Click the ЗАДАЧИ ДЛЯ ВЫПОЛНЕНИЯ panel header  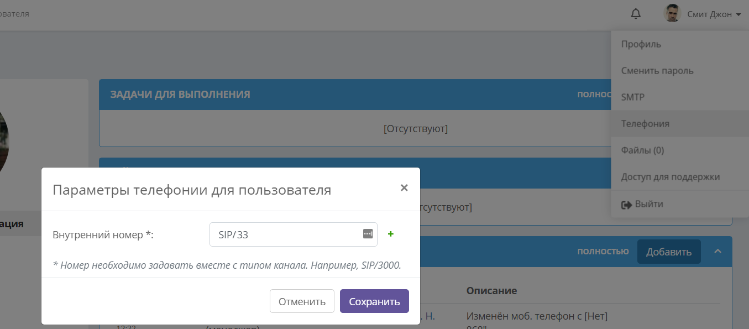tap(355, 95)
